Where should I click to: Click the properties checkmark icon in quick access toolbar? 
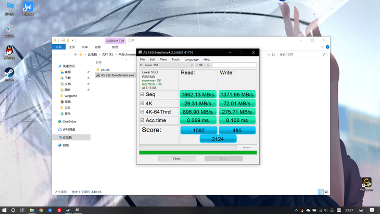pyautogui.click(x=63, y=41)
